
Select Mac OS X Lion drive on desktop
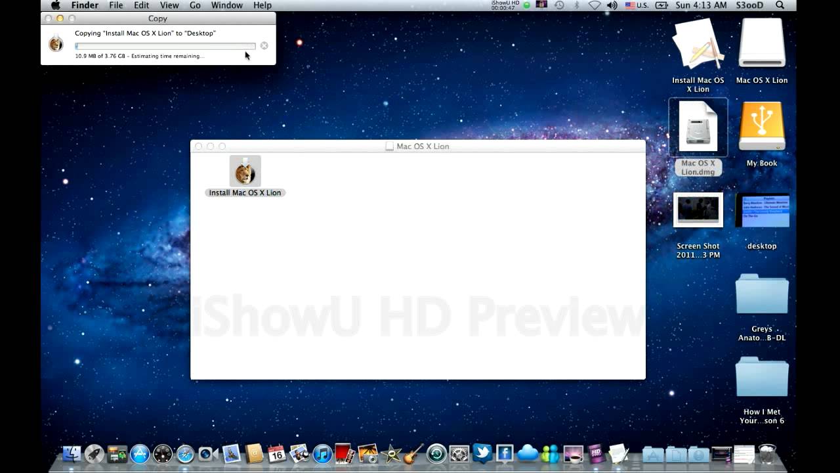(x=762, y=51)
